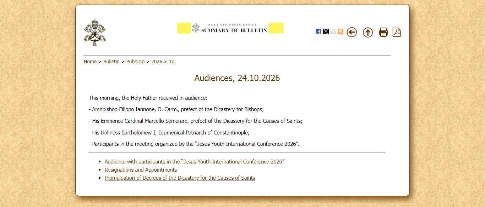This screenshot has height=207, width=485.
Task: Click the Summary of Bulletin header banner
Action: 230,28
